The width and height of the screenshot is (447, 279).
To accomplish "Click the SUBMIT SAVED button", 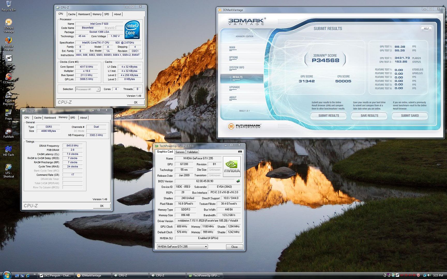I will 410,116.
